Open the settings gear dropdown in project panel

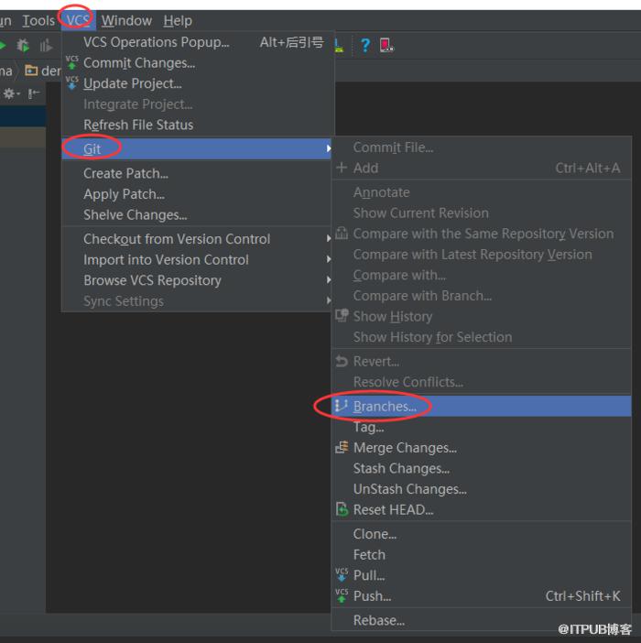pos(11,94)
